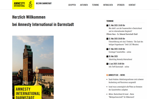
Task: Click the '28. Mai 2025' date text
Action: click(113, 56)
